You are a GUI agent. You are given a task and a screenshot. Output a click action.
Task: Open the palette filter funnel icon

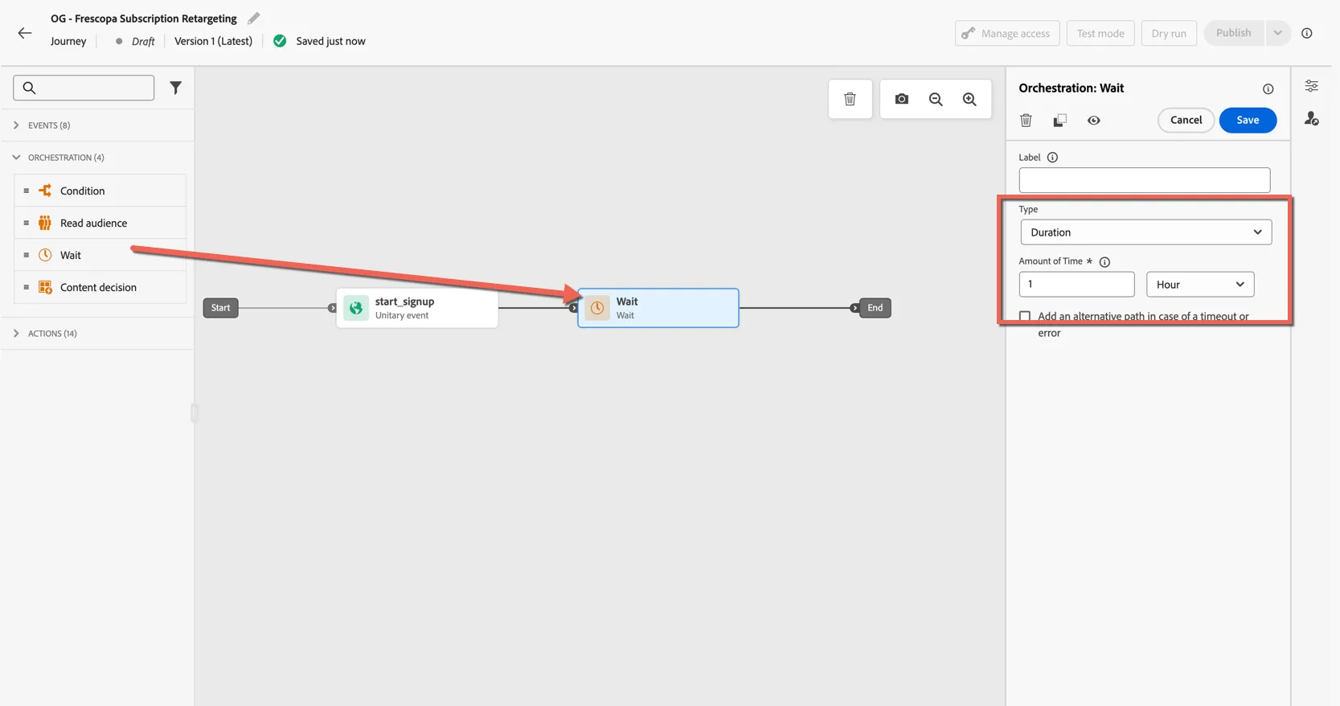tap(175, 88)
